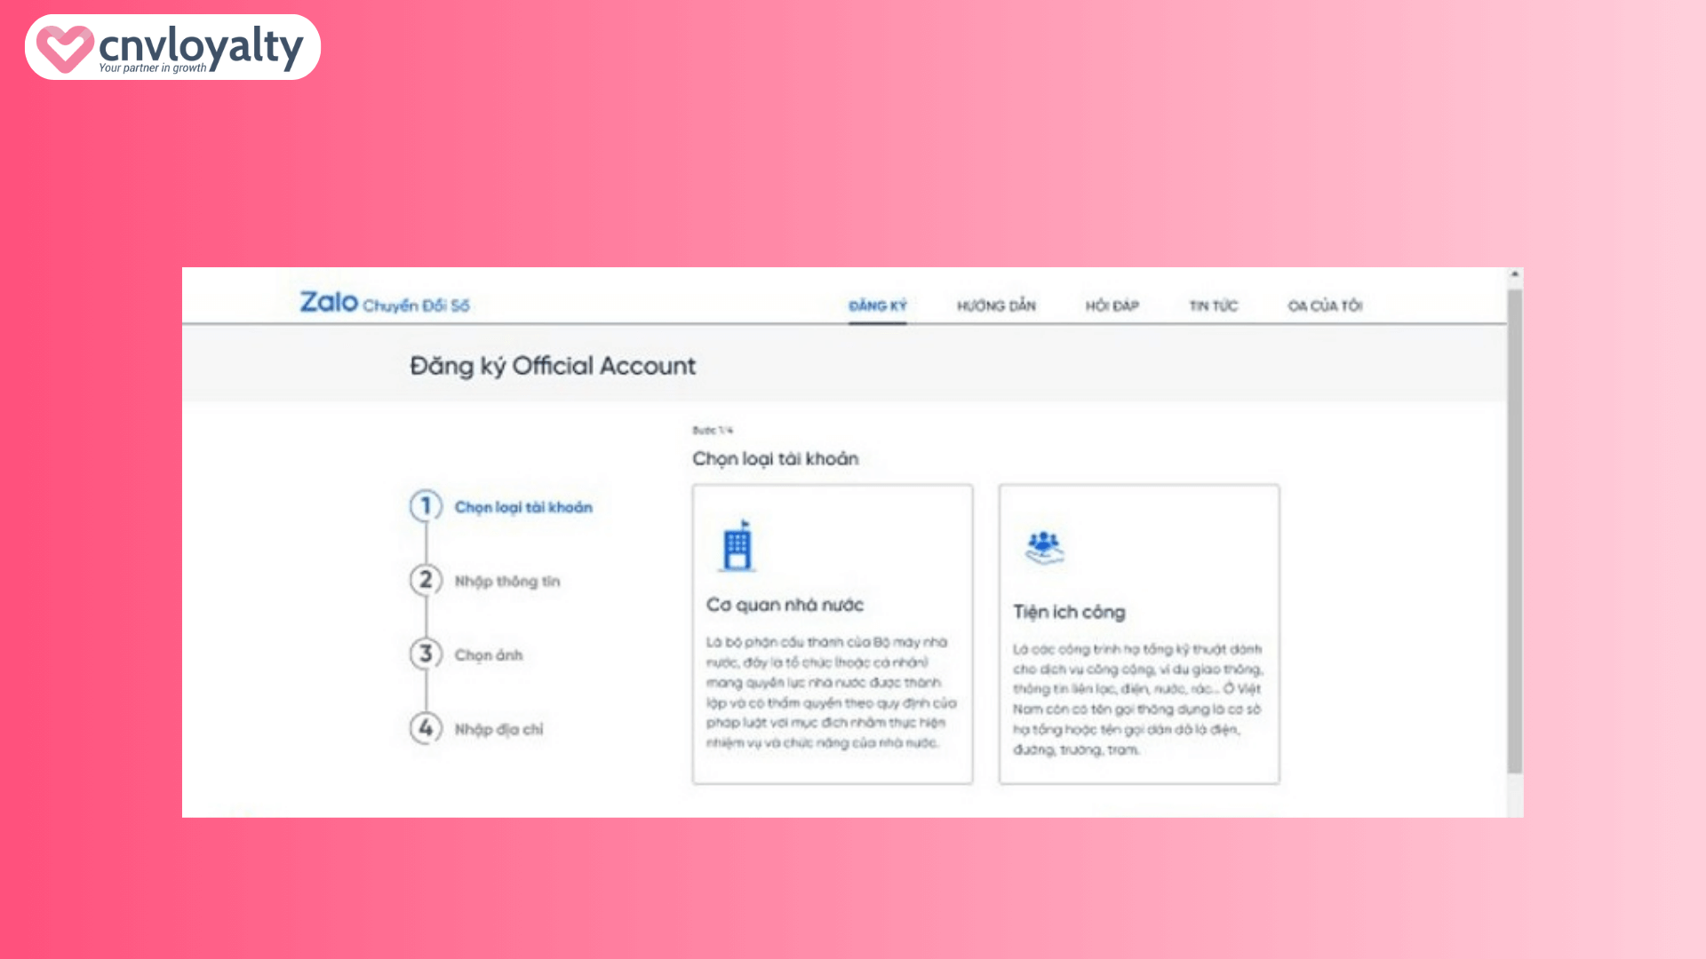1706x959 pixels.
Task: Select the Cơ quan nhà nước account type card
Action: [x=833, y=632]
